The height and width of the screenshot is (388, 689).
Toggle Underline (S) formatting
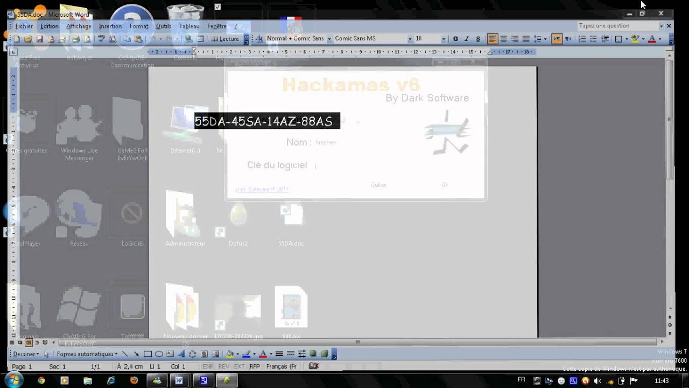[x=478, y=39]
